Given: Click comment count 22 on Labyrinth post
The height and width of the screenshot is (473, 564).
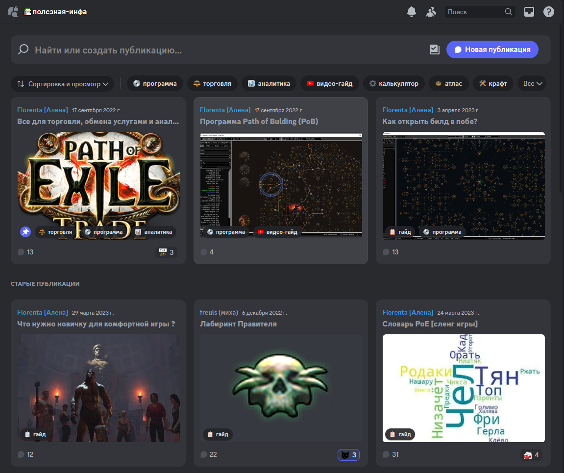Looking at the screenshot, I should tap(209, 455).
